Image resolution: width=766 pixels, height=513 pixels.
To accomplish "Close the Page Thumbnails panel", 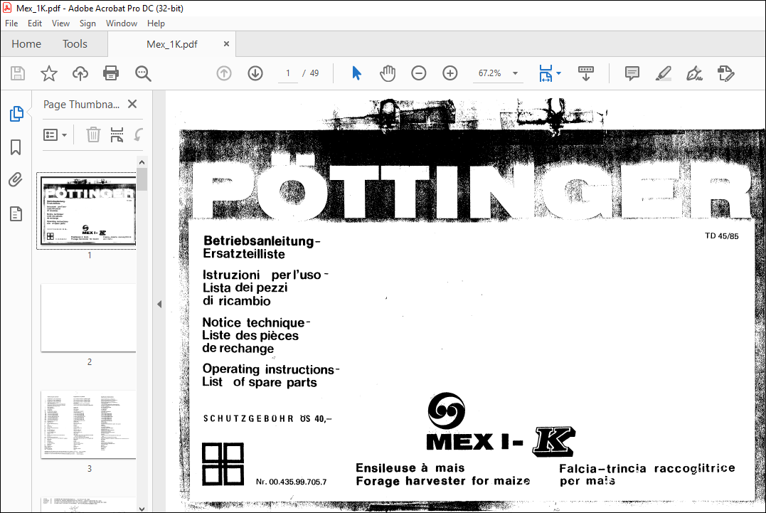I will pos(132,104).
